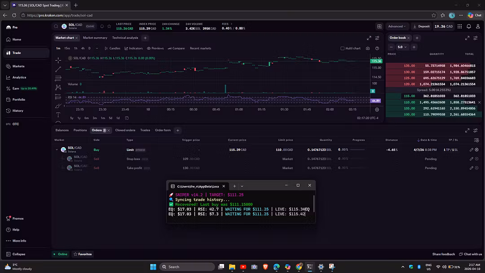Select the trend line drawing tool
This screenshot has width=485, height=273.
pyautogui.click(x=58, y=69)
